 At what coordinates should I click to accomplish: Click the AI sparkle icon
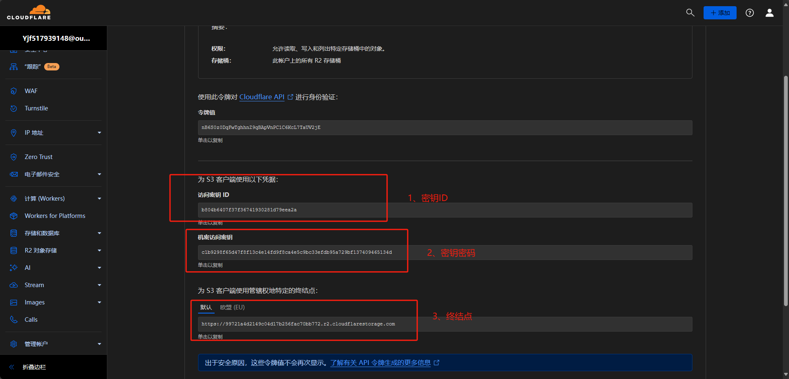14,268
